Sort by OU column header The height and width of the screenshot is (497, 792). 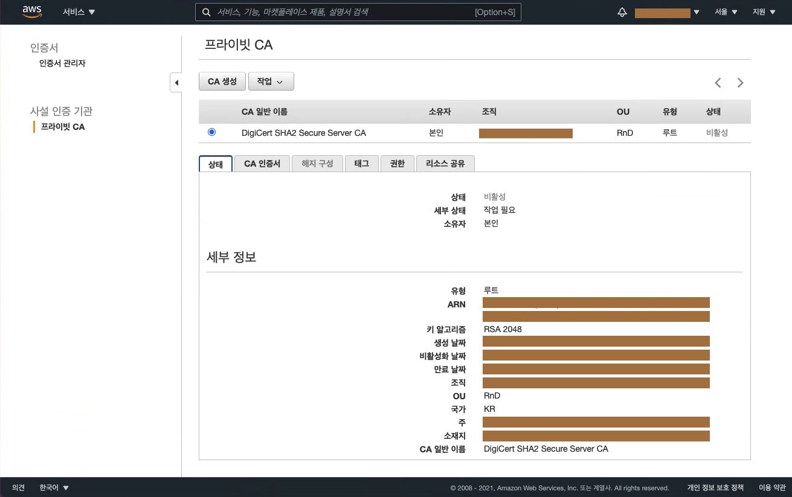(623, 112)
